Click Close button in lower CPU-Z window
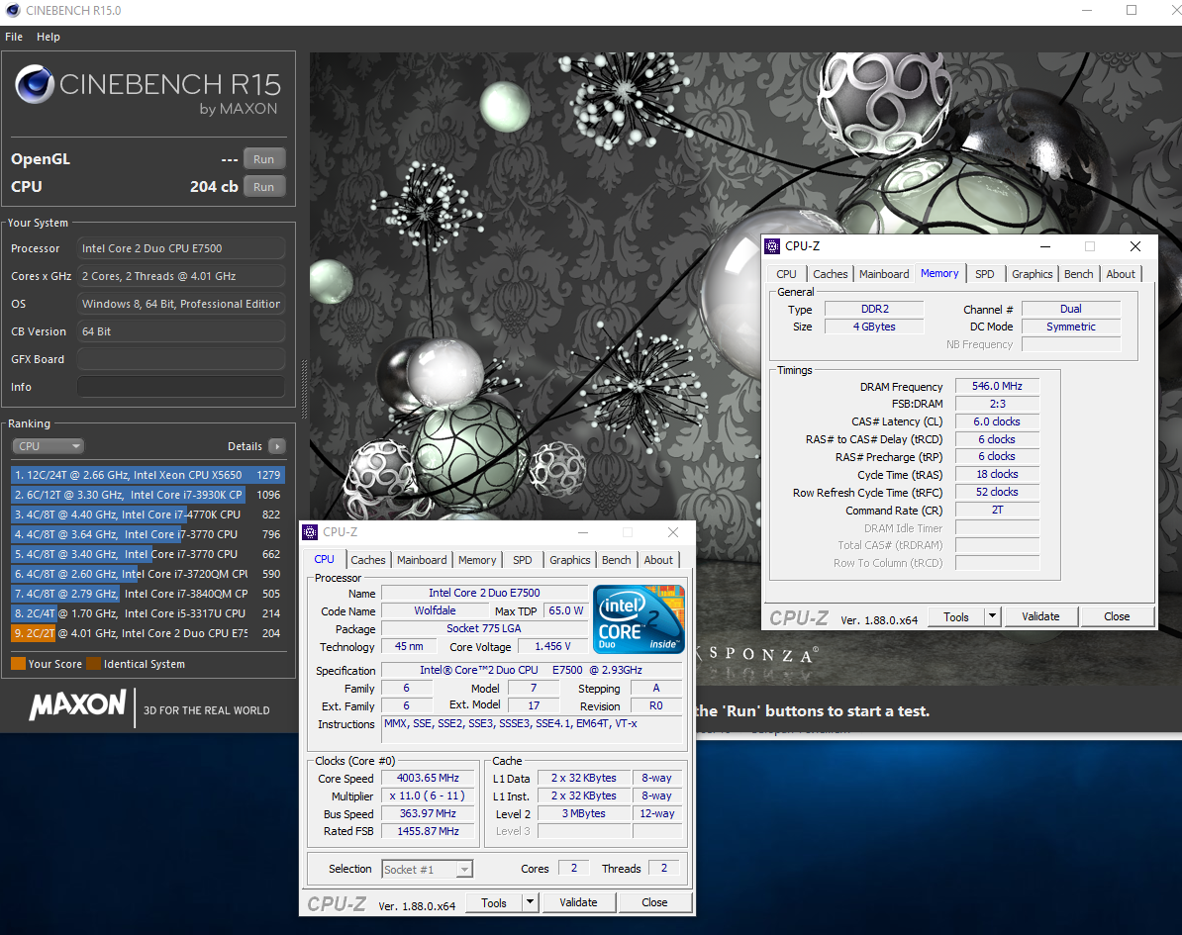The width and height of the screenshot is (1182, 935). pos(654,902)
